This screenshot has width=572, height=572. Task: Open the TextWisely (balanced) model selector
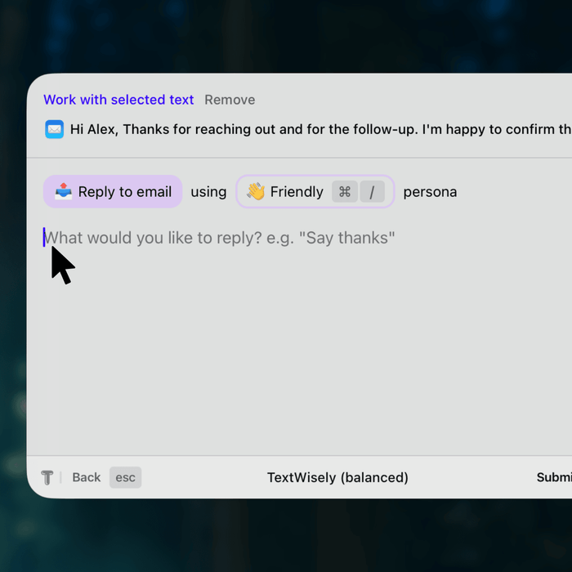pyautogui.click(x=337, y=477)
